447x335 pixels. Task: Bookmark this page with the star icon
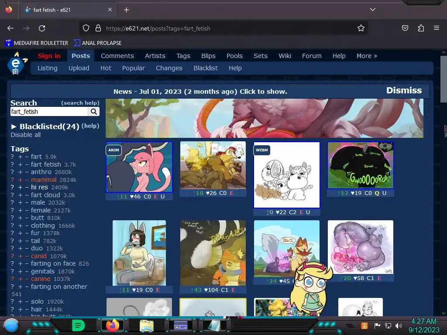point(361,28)
